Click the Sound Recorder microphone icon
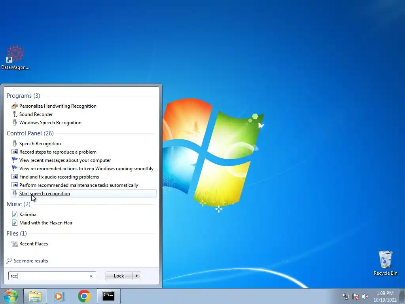Image resolution: width=405 pixels, height=304 pixels. [15, 114]
